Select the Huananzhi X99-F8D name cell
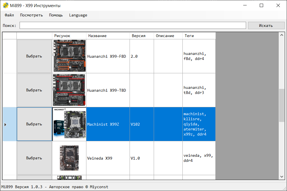Image resolution: width=287 pixels, height=191 pixels. click(108, 56)
